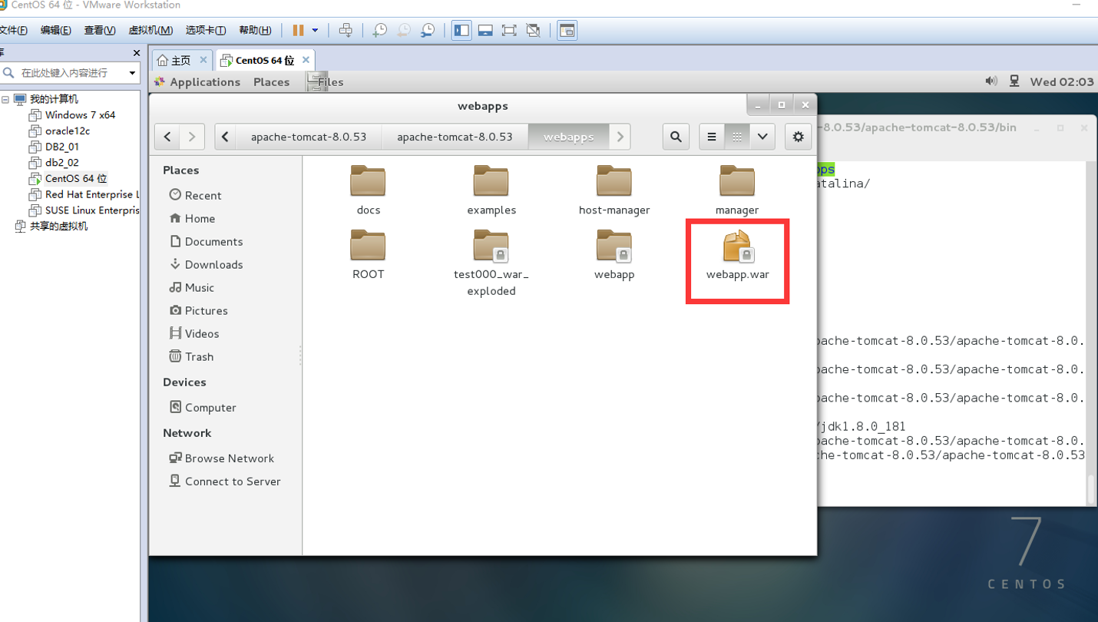Pause the virtual machine
The image size is (1098, 622).
point(298,30)
